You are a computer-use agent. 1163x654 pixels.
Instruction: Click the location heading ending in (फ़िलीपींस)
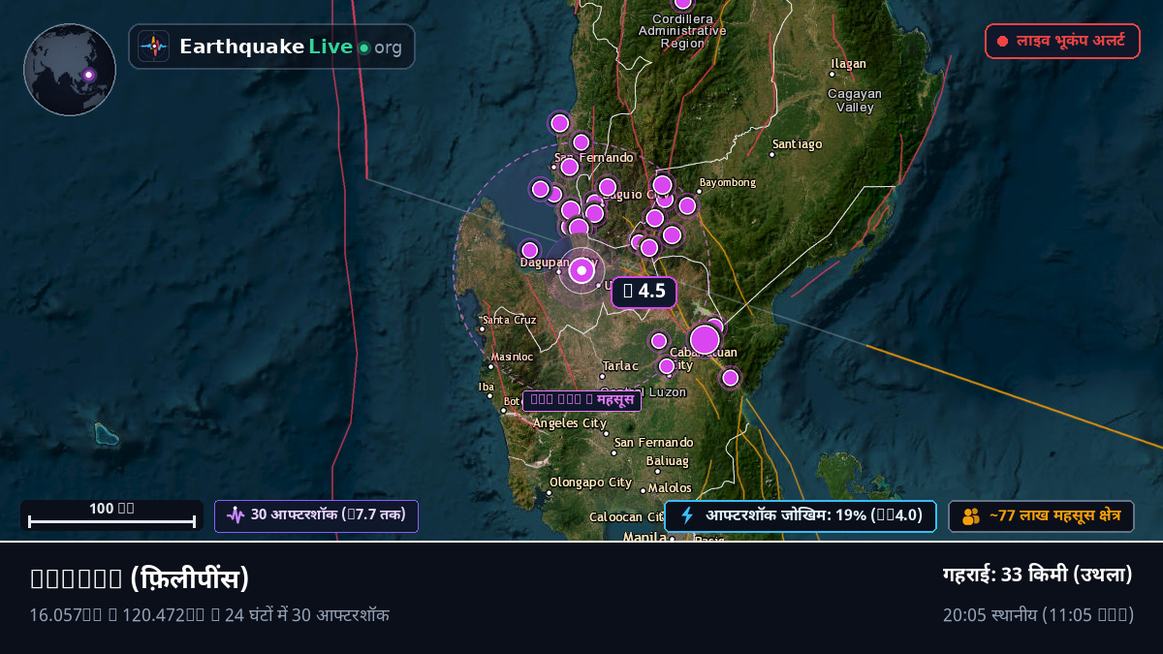click(x=140, y=578)
